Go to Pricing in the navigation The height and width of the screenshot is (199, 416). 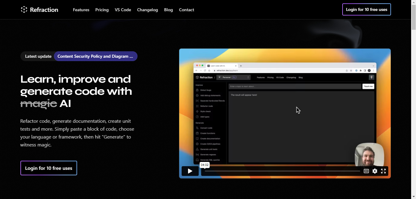tap(102, 10)
